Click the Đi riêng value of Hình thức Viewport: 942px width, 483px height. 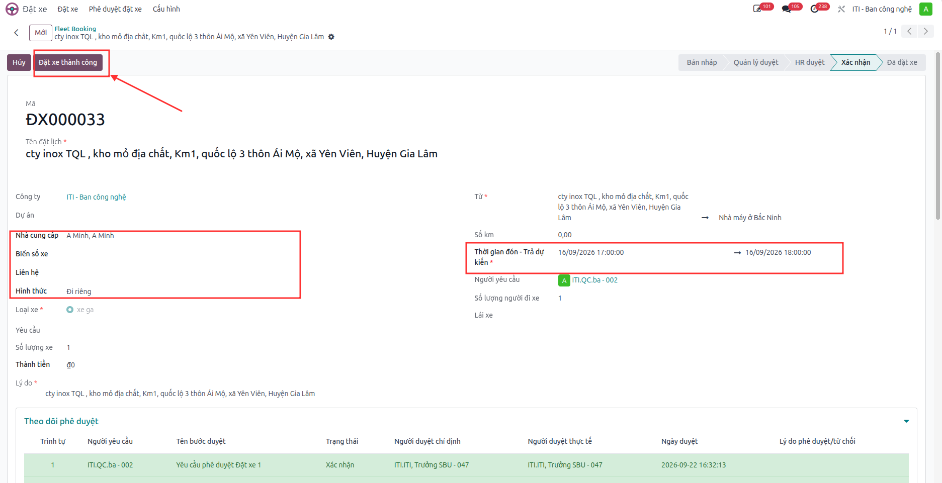[x=79, y=292]
